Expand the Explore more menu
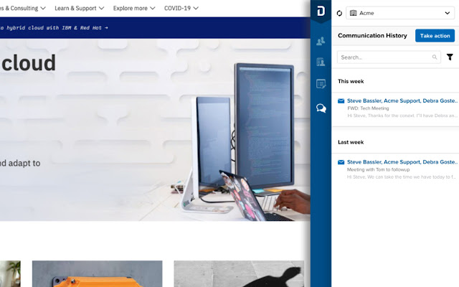This screenshot has height=287, width=459. coord(134,8)
